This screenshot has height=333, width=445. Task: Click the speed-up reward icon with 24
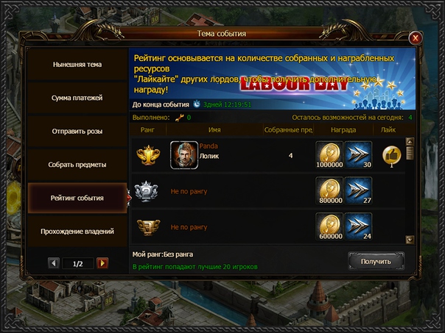(358, 226)
